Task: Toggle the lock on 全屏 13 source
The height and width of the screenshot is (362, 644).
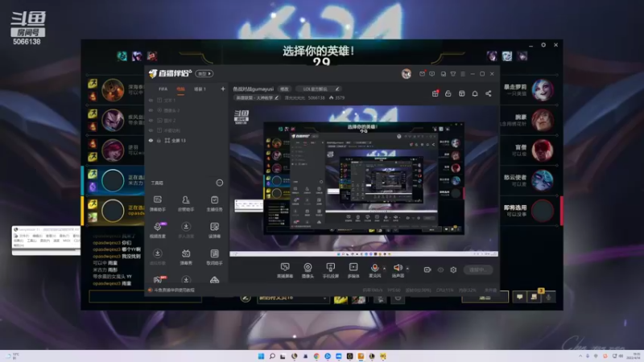Action: click(159, 140)
